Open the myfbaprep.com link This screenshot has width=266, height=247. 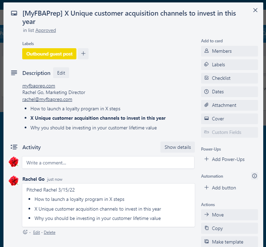[39, 86]
